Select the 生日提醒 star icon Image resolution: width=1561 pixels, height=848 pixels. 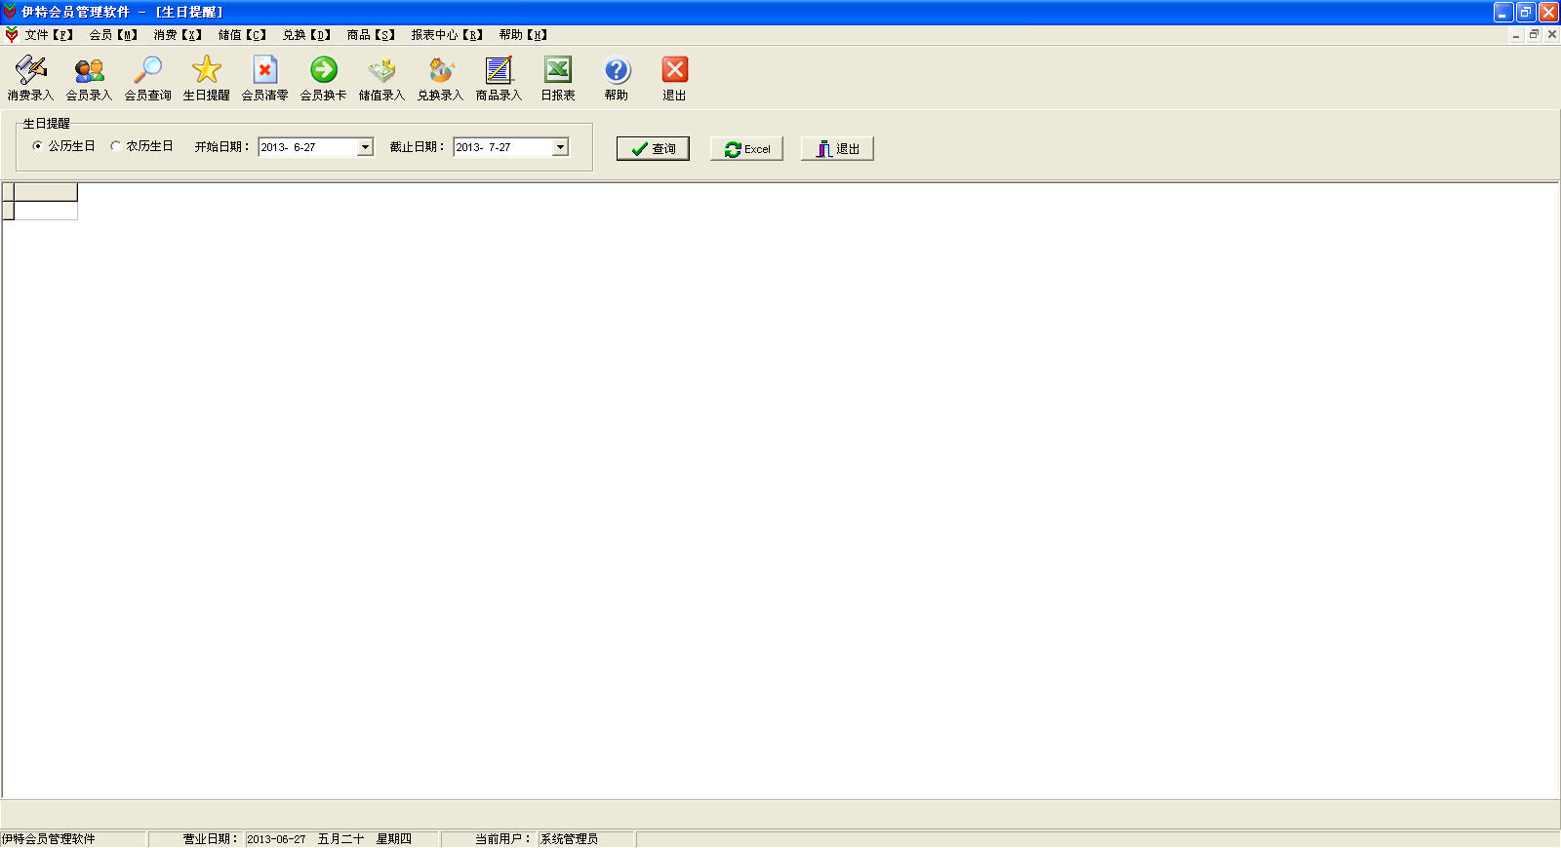coord(206,78)
